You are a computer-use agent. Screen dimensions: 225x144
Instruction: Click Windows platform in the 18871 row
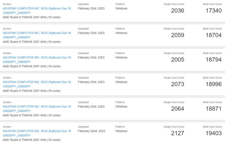click(121, 107)
